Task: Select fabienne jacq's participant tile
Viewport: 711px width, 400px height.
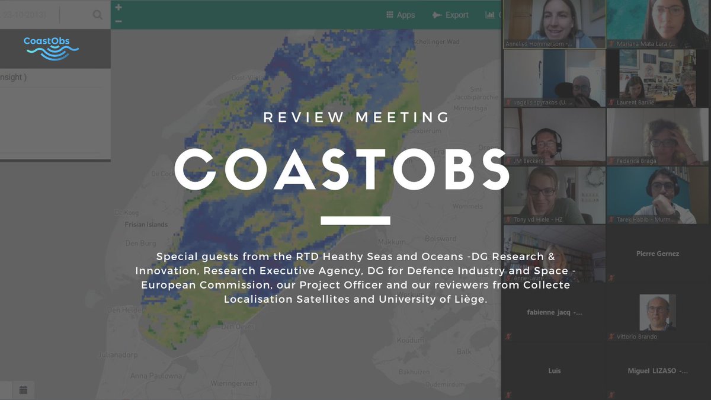Action: (x=555, y=312)
